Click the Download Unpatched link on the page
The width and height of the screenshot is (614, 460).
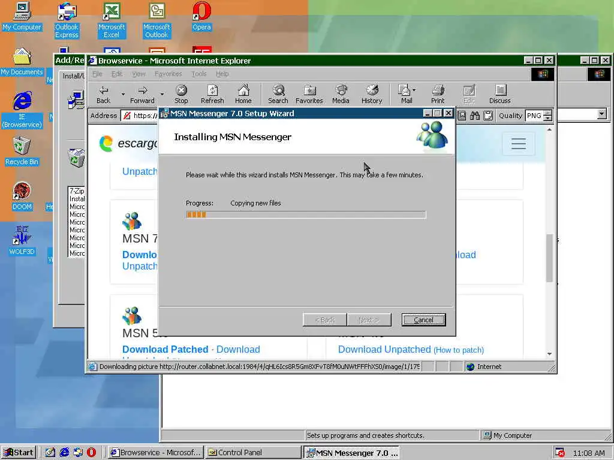coord(384,349)
